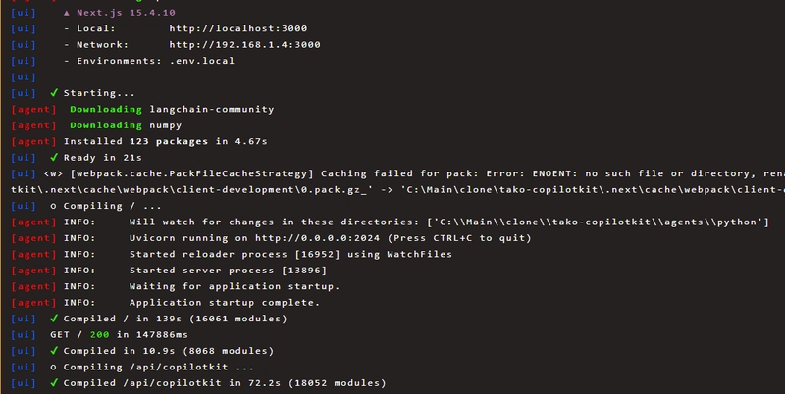Click the circle marker before Compiling /api/copilotkit ...

coord(53,368)
